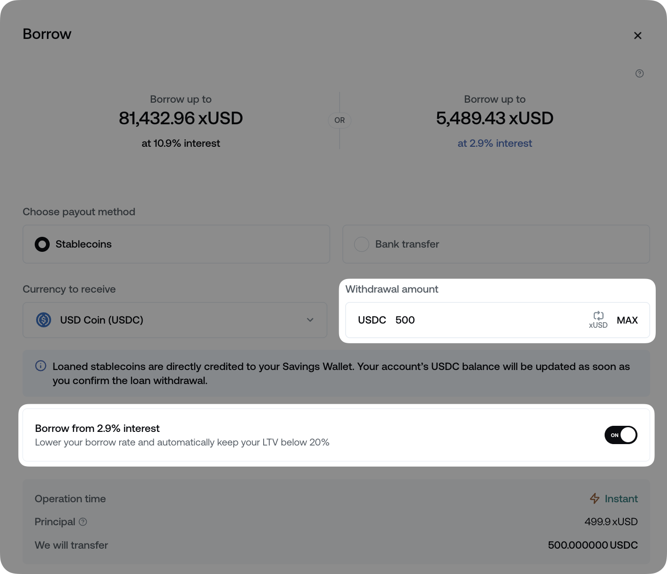Click the USD Coin logo in currency selector
The height and width of the screenshot is (574, 667).
point(43,320)
